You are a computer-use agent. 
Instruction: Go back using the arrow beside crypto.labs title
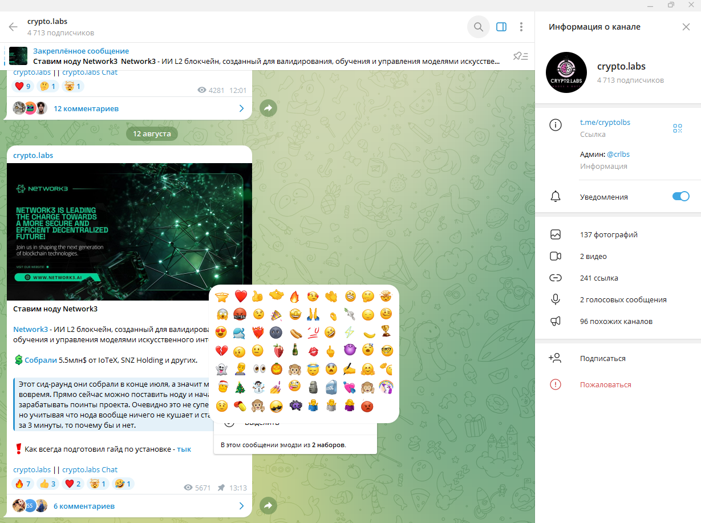coord(13,27)
